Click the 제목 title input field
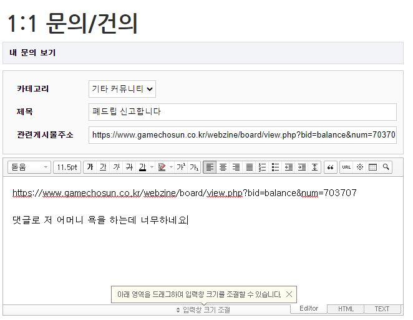Screen dimensions: 413x320 (x=242, y=112)
